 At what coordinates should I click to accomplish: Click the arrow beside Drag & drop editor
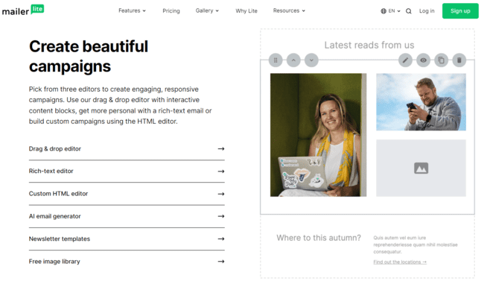[221, 148]
